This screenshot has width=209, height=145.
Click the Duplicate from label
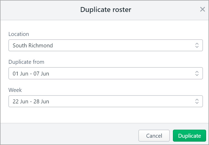[26, 62]
